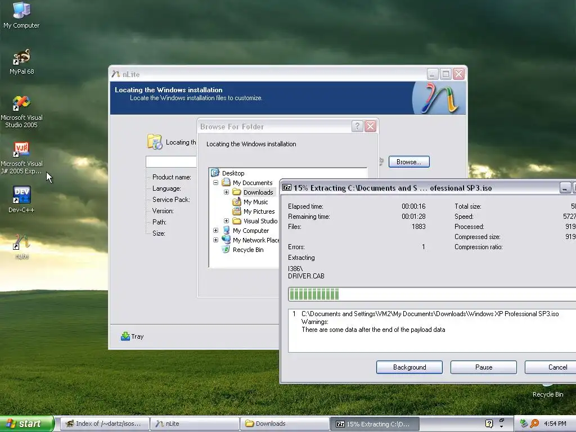The image size is (576, 432).
Task: Click the Background button in 7-Zip dialog
Action: tap(409, 367)
